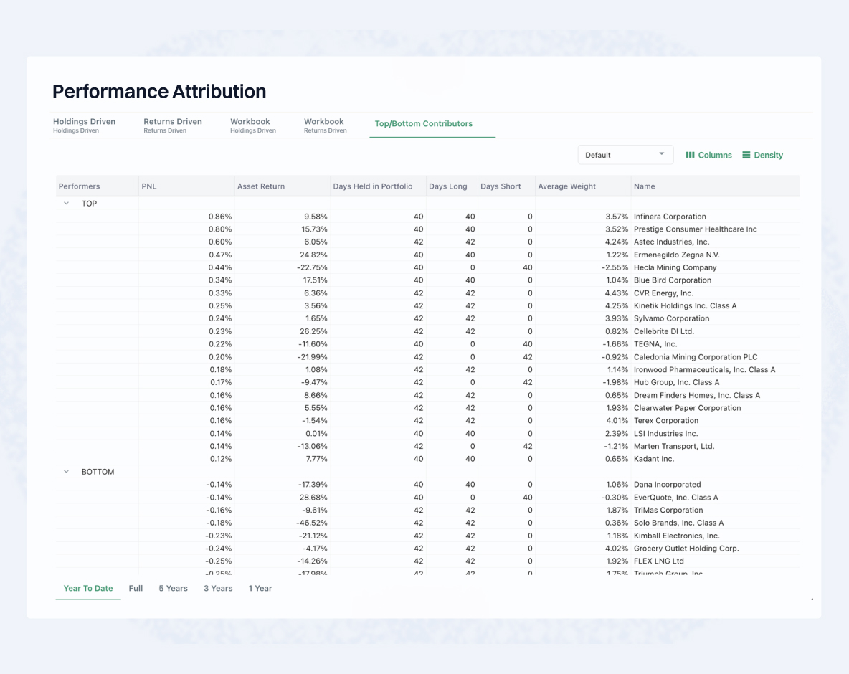Select Top/Bottom Contributors tab
This screenshot has height=674, width=849.
click(x=423, y=123)
